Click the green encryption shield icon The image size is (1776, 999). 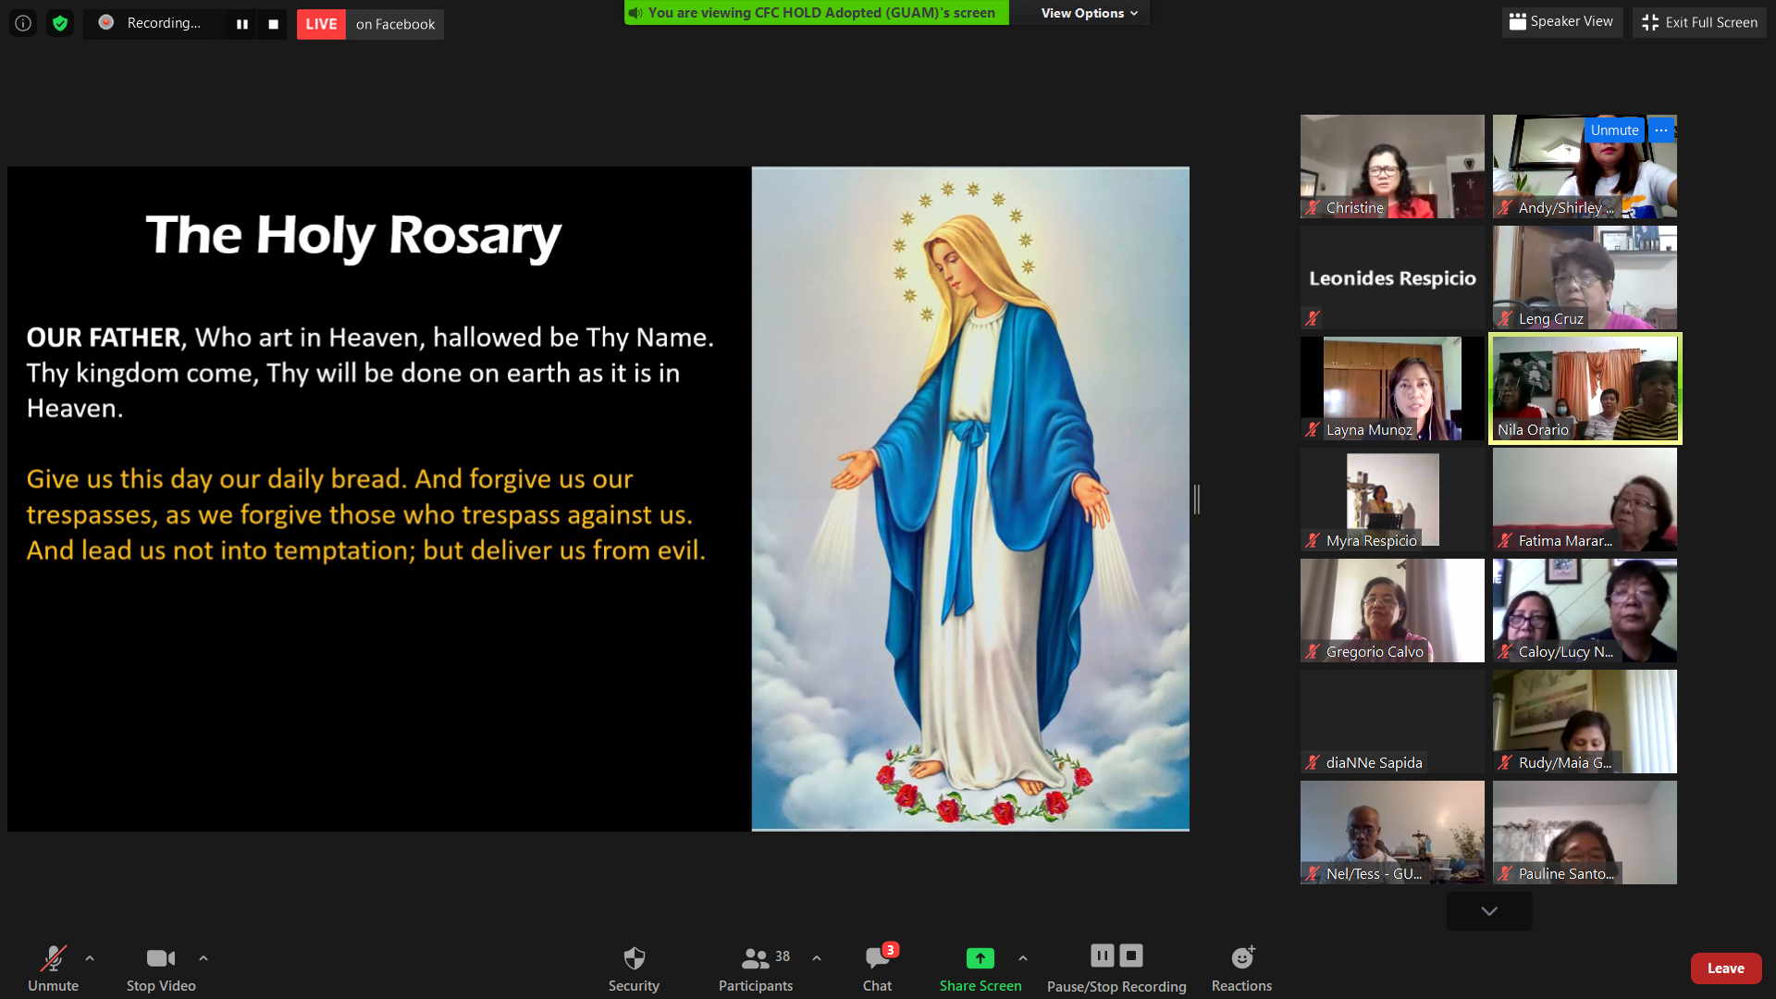pyautogui.click(x=60, y=23)
